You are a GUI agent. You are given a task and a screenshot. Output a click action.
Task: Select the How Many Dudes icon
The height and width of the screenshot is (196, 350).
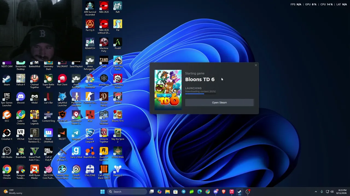[118, 81]
